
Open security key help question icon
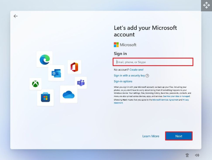pyautogui.click(x=147, y=76)
